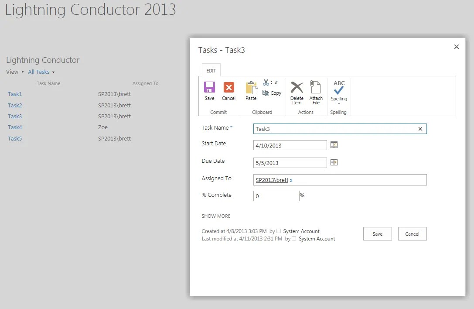Open System Account link on Created line
Image resolution: width=474 pixels, height=309 pixels.
[x=301, y=231]
